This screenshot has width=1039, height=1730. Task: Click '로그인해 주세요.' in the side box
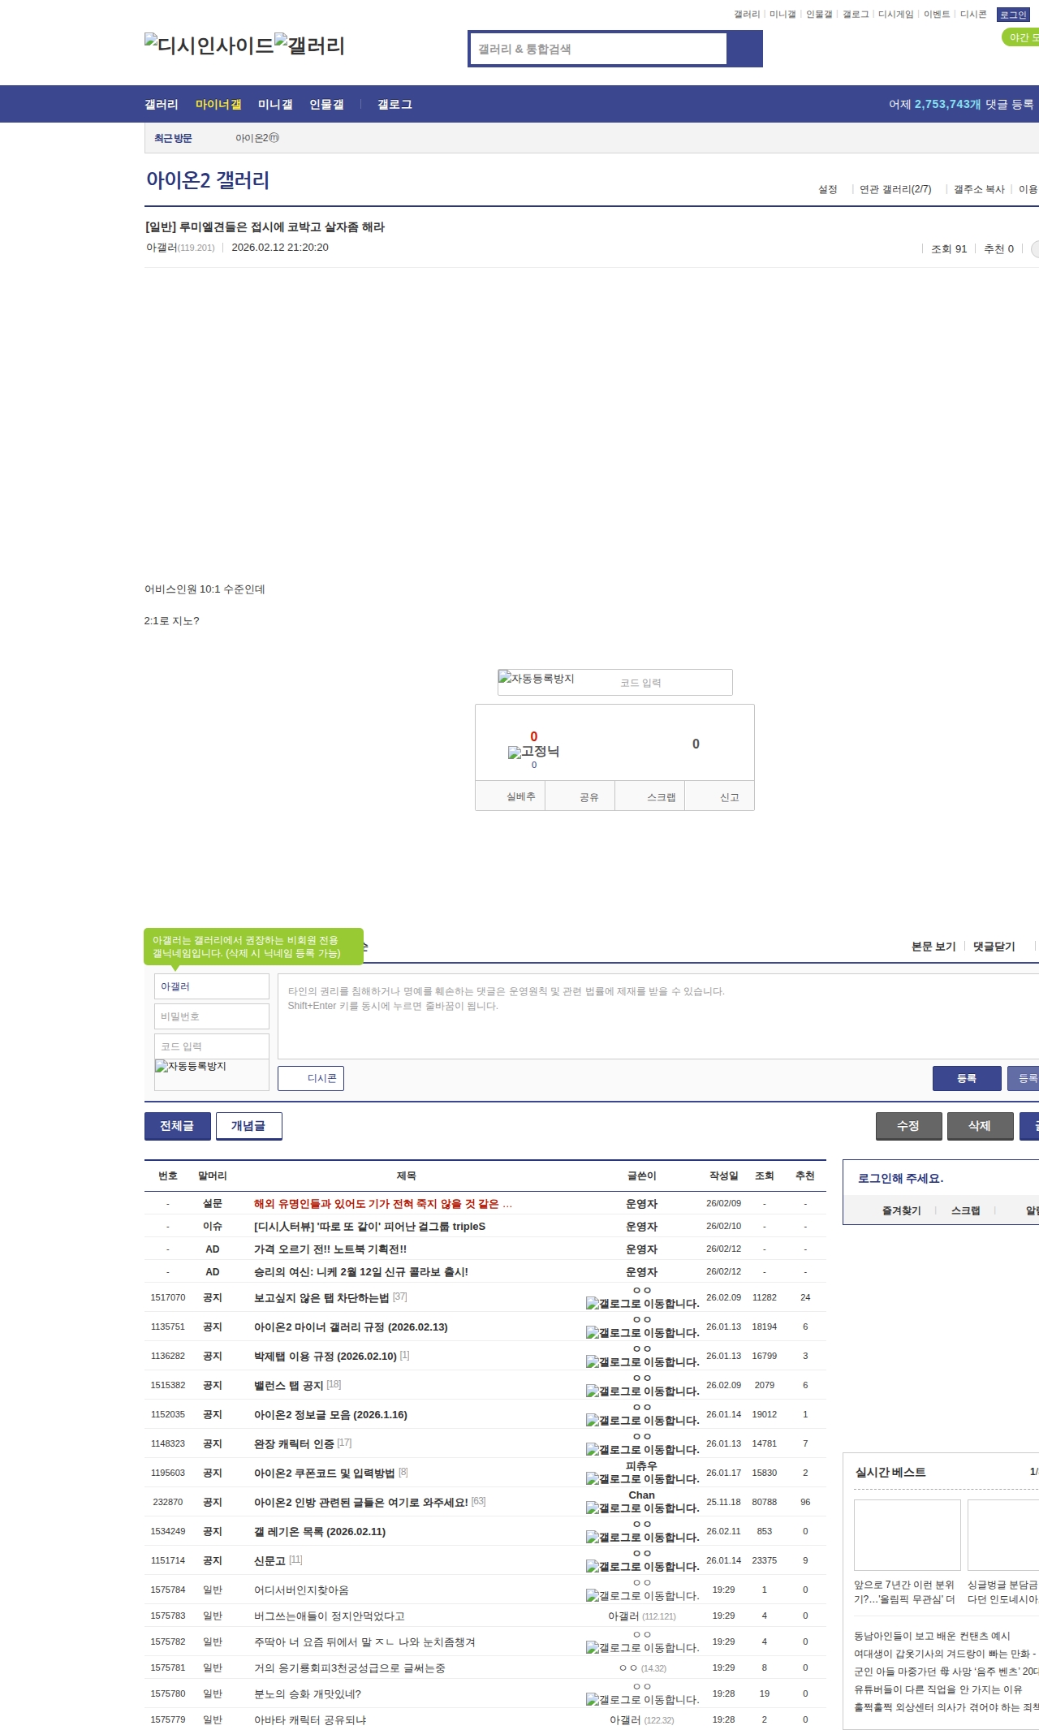900,1179
